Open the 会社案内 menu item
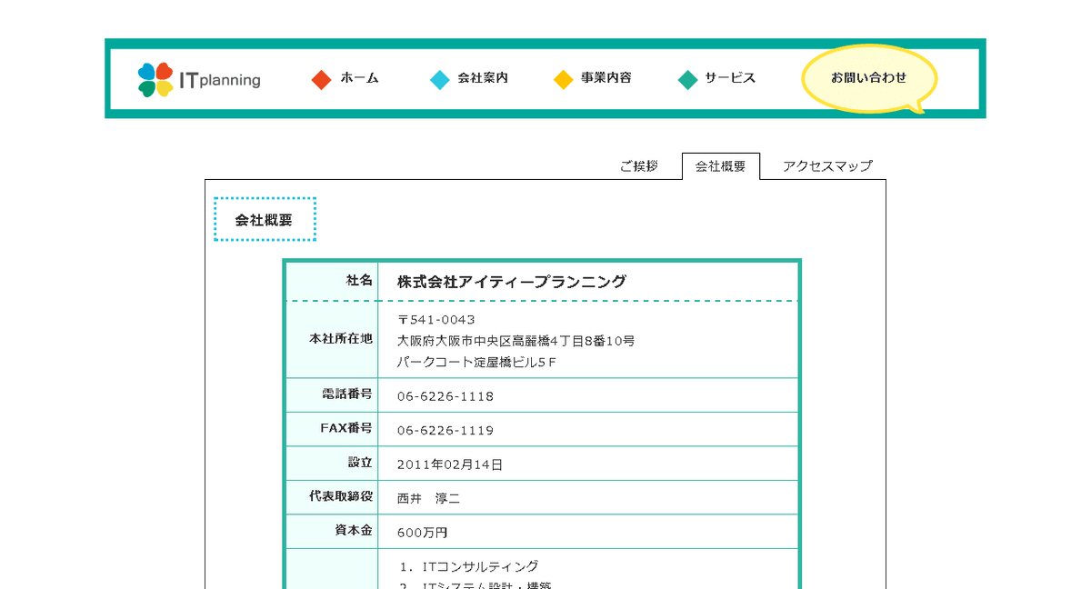 tap(483, 78)
